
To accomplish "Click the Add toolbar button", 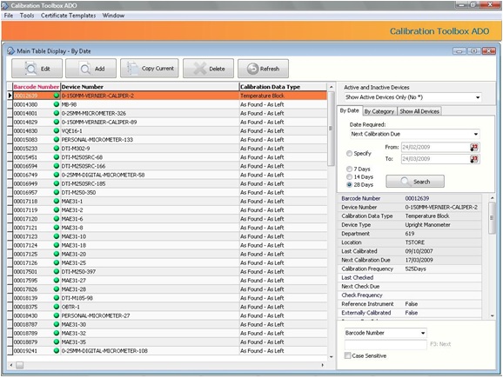I will tap(91, 69).
